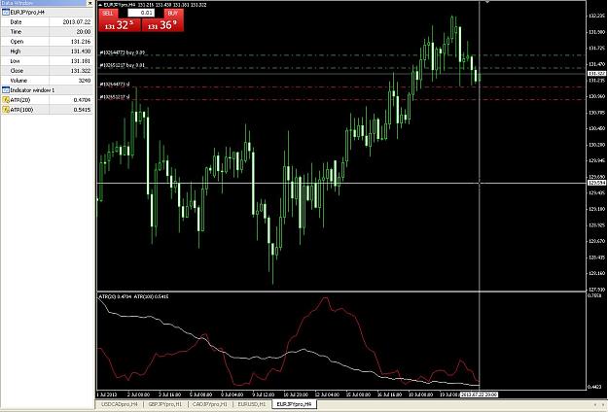Image resolution: width=608 pixels, height=412 pixels.
Task: Click the ATR(100) indicator icon
Action: (6, 110)
